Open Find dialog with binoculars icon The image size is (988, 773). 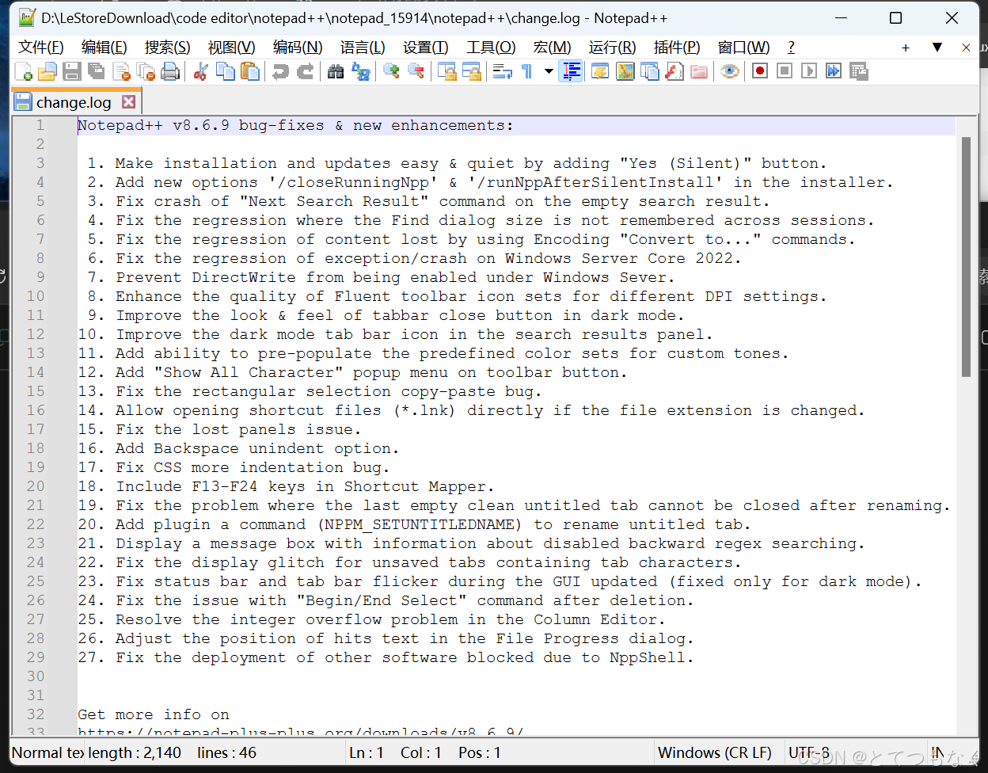pyautogui.click(x=336, y=72)
